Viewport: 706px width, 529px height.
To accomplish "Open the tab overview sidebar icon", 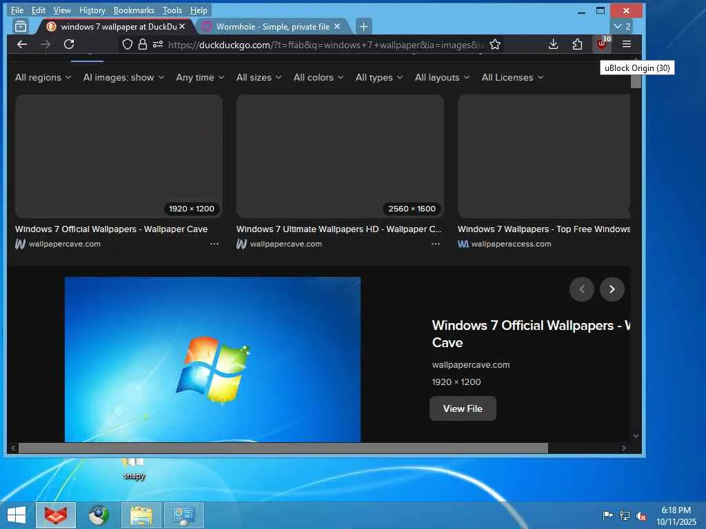I will (x=21, y=27).
